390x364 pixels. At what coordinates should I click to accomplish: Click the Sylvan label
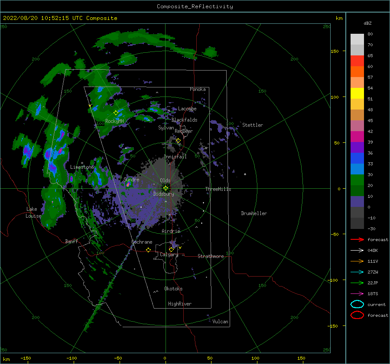tap(166, 128)
